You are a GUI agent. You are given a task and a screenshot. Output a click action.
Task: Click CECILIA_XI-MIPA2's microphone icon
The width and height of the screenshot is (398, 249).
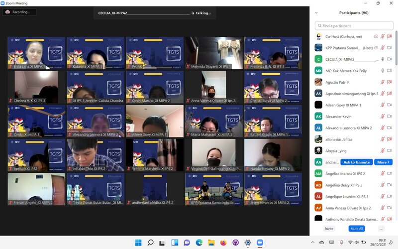(382, 59)
